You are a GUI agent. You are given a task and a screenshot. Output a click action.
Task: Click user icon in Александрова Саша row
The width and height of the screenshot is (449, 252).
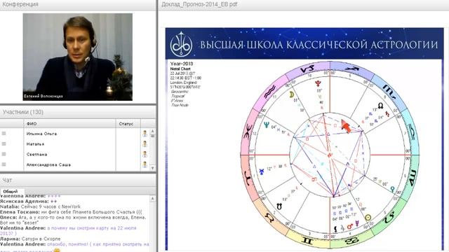coord(145,164)
